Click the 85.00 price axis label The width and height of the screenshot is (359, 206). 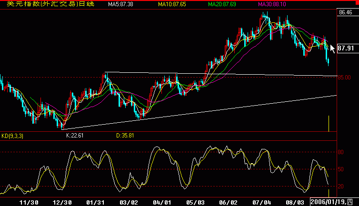(x=344, y=78)
